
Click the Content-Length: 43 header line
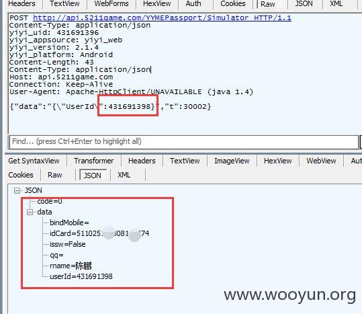click(x=52, y=62)
